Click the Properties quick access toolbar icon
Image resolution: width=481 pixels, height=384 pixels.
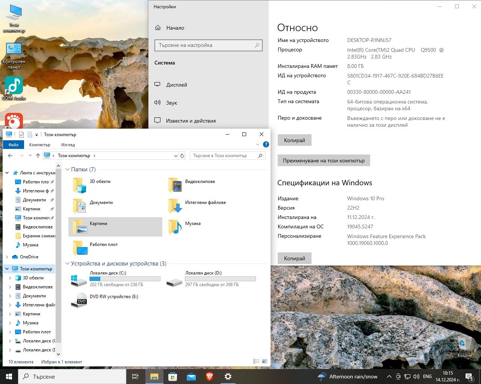21,135
